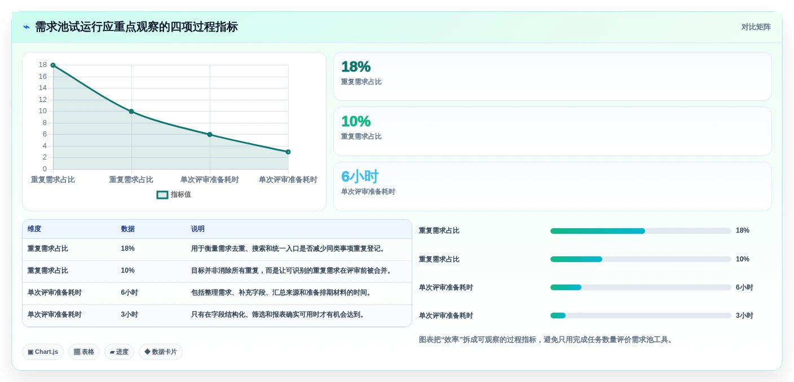Click the y-axis label 18 on the chart
The width and height of the screenshot is (794, 382).
[43, 65]
